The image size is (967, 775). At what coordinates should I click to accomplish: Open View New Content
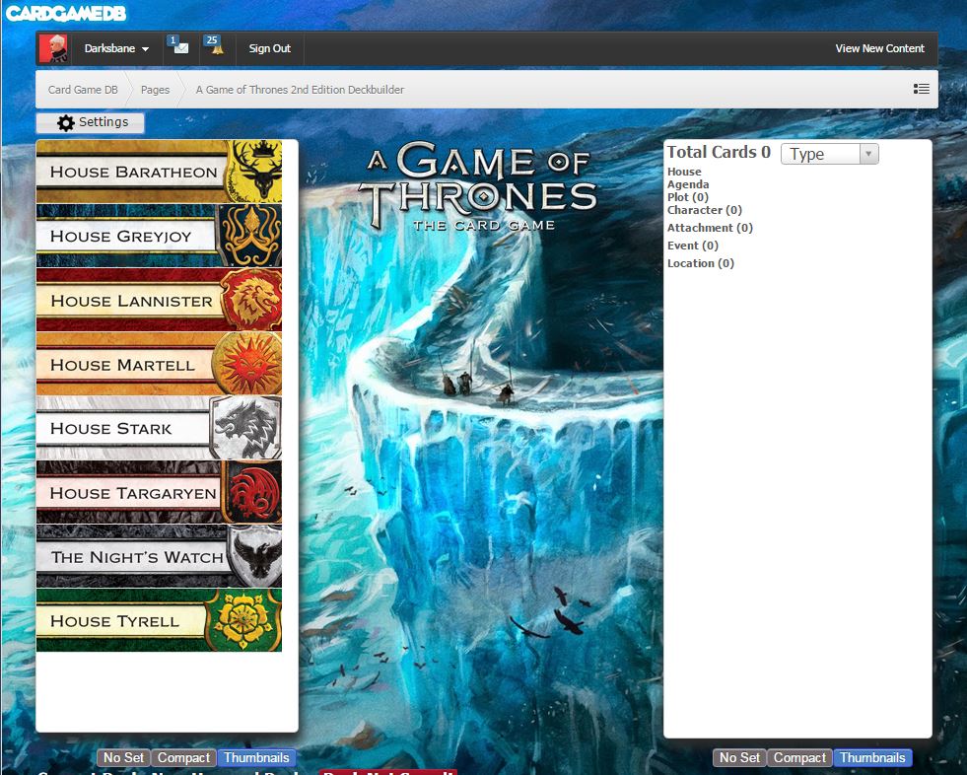[x=879, y=48]
